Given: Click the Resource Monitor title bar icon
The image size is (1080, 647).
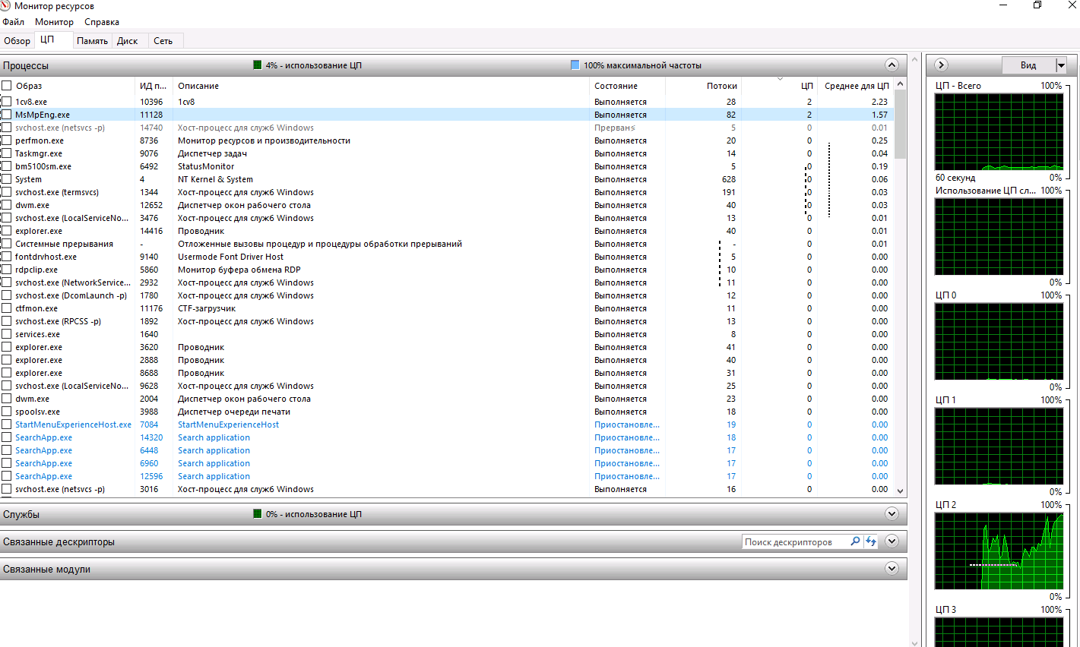Looking at the screenshot, I should click(5, 5).
